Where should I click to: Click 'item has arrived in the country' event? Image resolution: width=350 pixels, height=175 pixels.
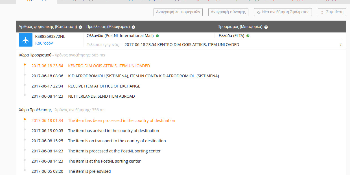(113, 131)
